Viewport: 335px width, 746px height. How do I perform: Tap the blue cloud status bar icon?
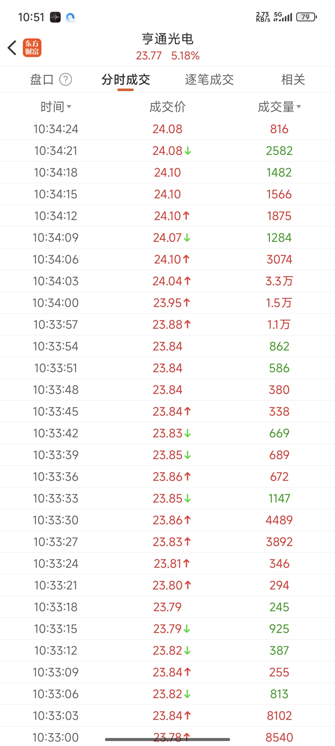(70, 17)
